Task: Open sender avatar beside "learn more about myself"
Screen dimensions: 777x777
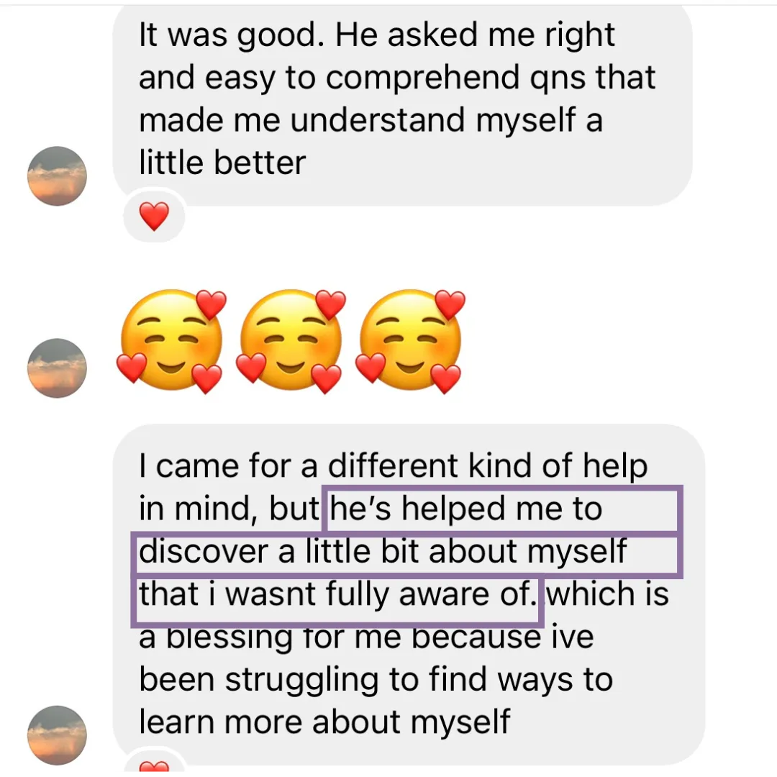Action: click(x=57, y=735)
